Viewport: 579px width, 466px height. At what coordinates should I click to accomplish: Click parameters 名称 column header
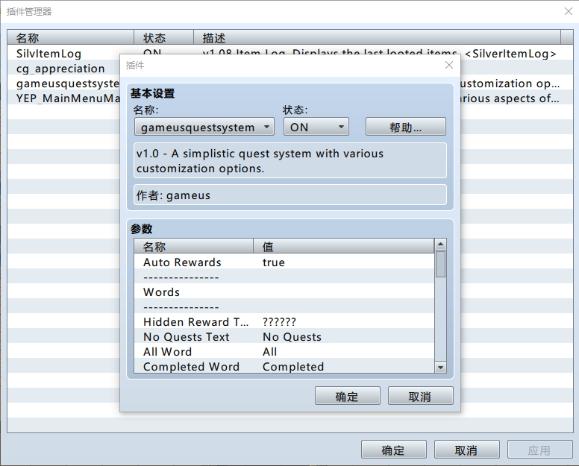point(193,246)
